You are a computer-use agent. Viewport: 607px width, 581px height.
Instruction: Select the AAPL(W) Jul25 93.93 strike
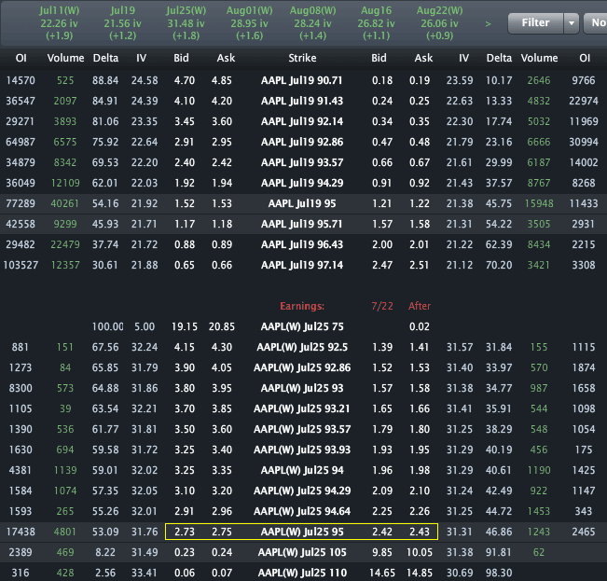[x=302, y=450]
